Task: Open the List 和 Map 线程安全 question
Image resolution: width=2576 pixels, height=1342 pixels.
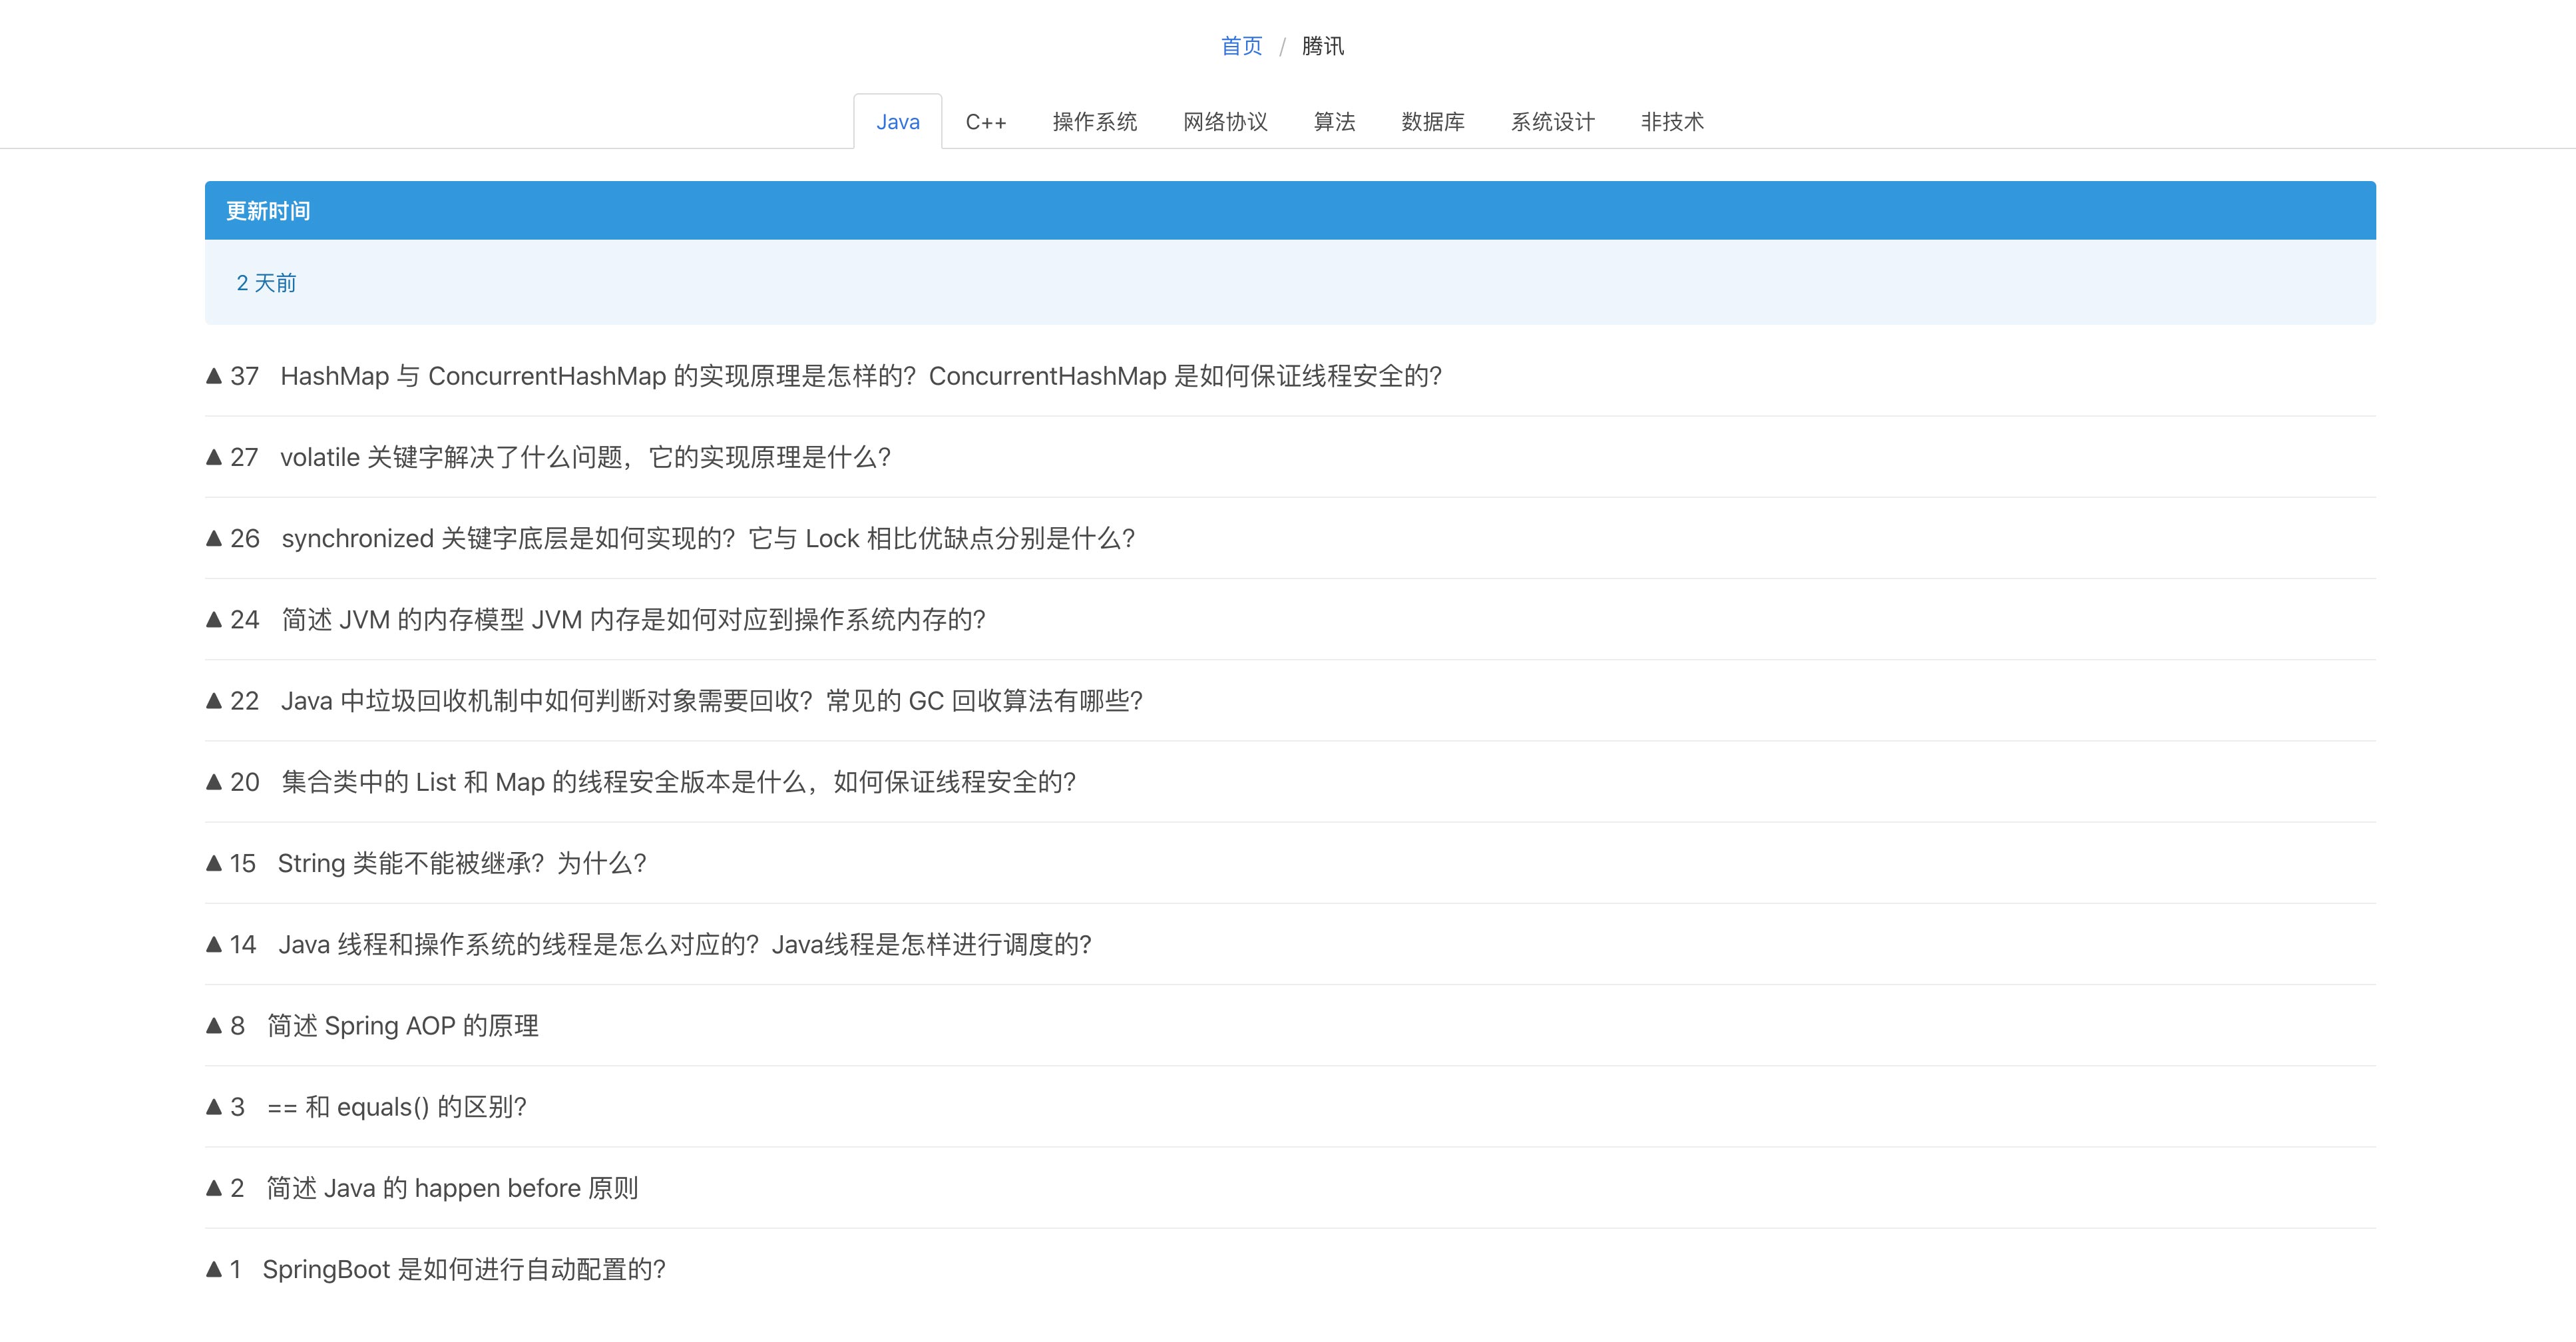Action: pyautogui.click(x=678, y=782)
